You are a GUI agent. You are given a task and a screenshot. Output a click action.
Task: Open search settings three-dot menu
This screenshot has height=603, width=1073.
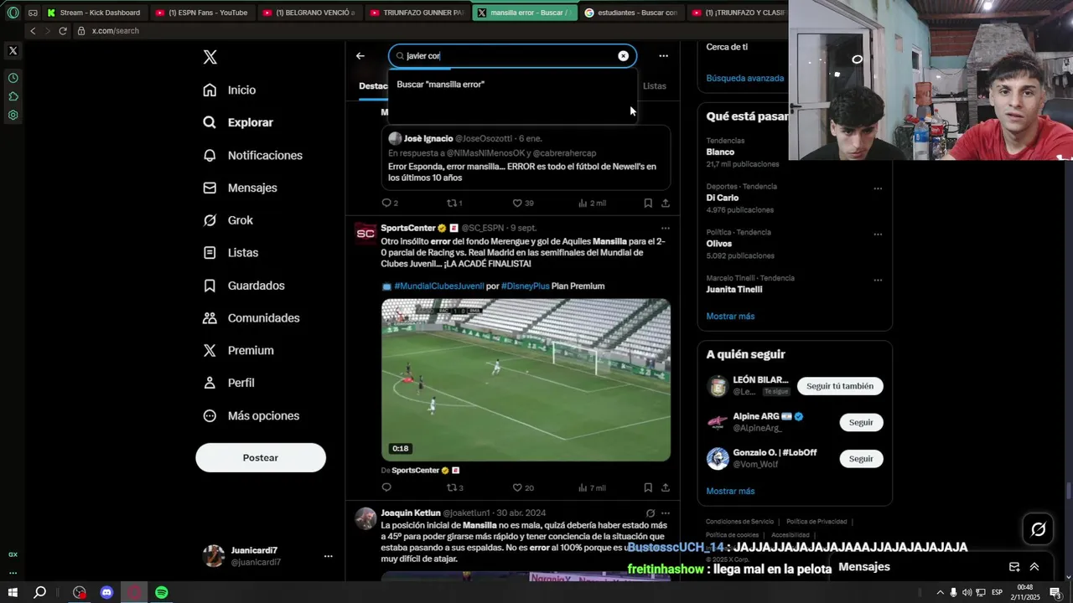point(663,56)
